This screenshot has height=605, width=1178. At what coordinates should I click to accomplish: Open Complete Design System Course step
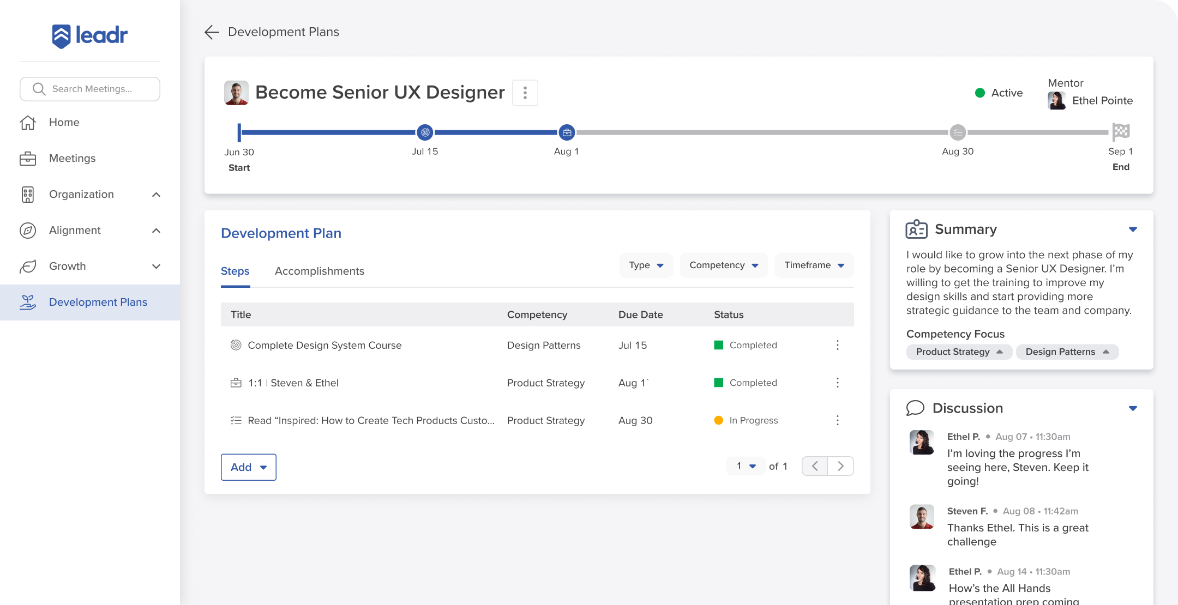[324, 345]
